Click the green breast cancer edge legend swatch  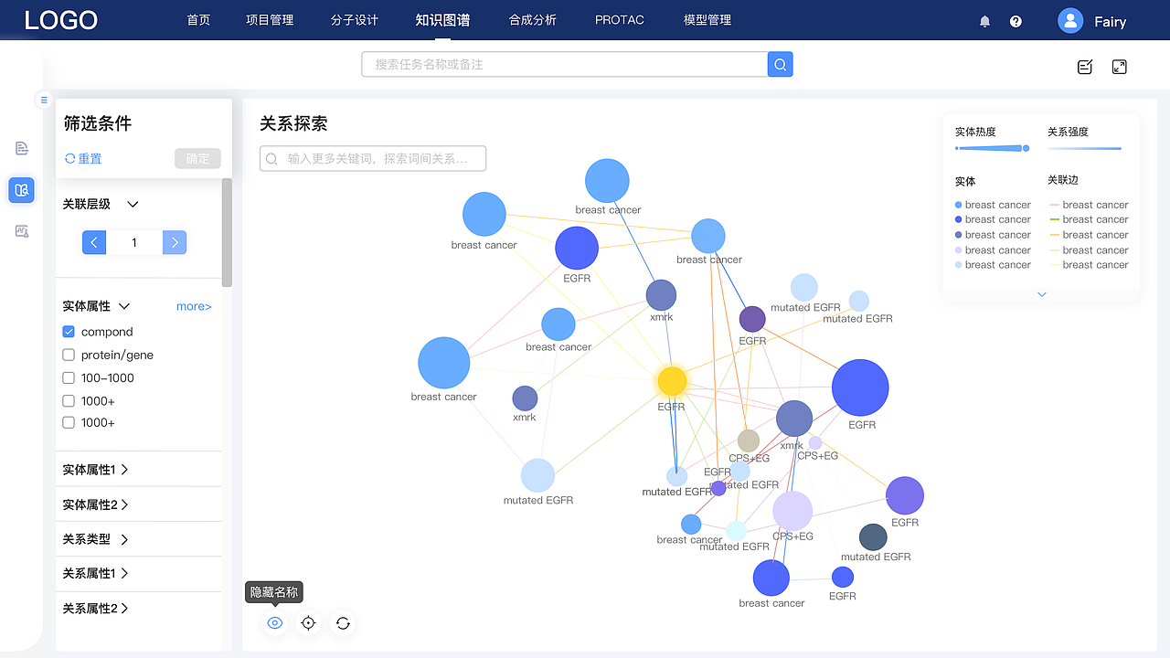[1055, 219]
